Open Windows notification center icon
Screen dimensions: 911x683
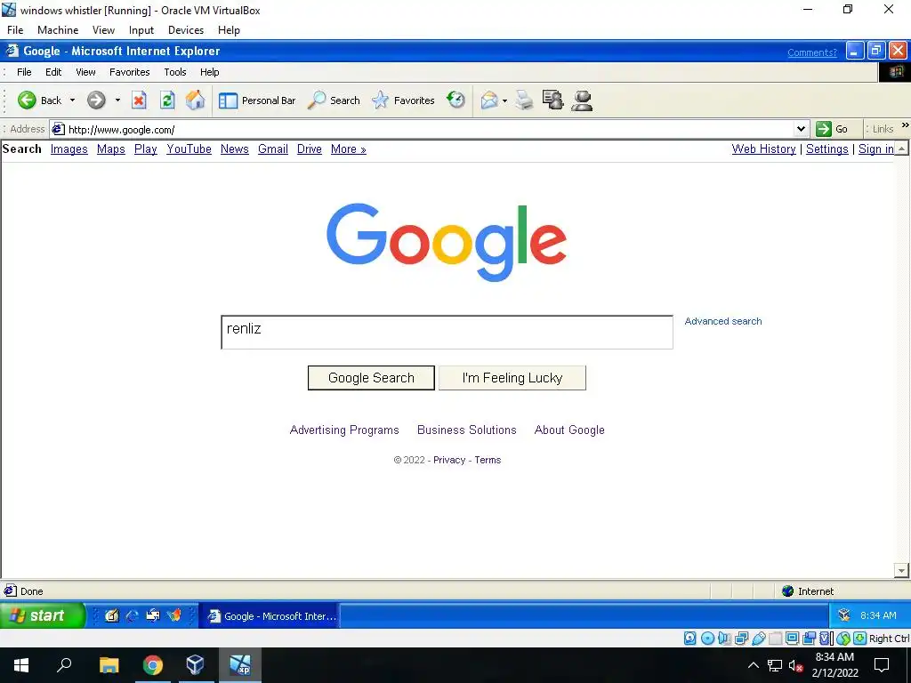click(x=882, y=665)
